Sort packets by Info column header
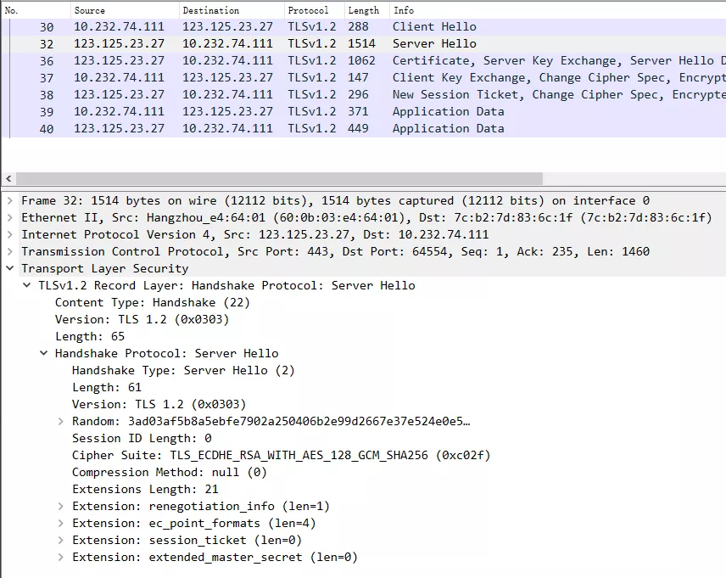Viewport: 726px width, 578px height. coord(558,10)
